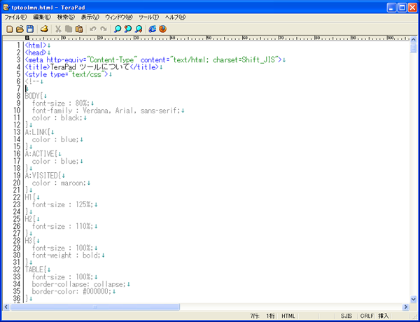Image resolution: width=420 pixels, height=322 pixels.
Task: Open the ファイル(F) menu
Action: tap(16, 17)
